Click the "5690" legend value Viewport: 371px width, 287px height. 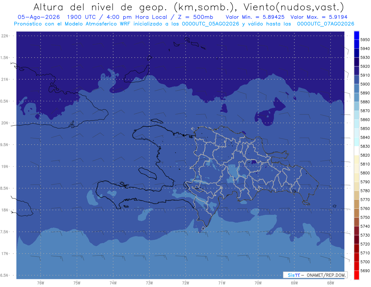(x=365, y=271)
